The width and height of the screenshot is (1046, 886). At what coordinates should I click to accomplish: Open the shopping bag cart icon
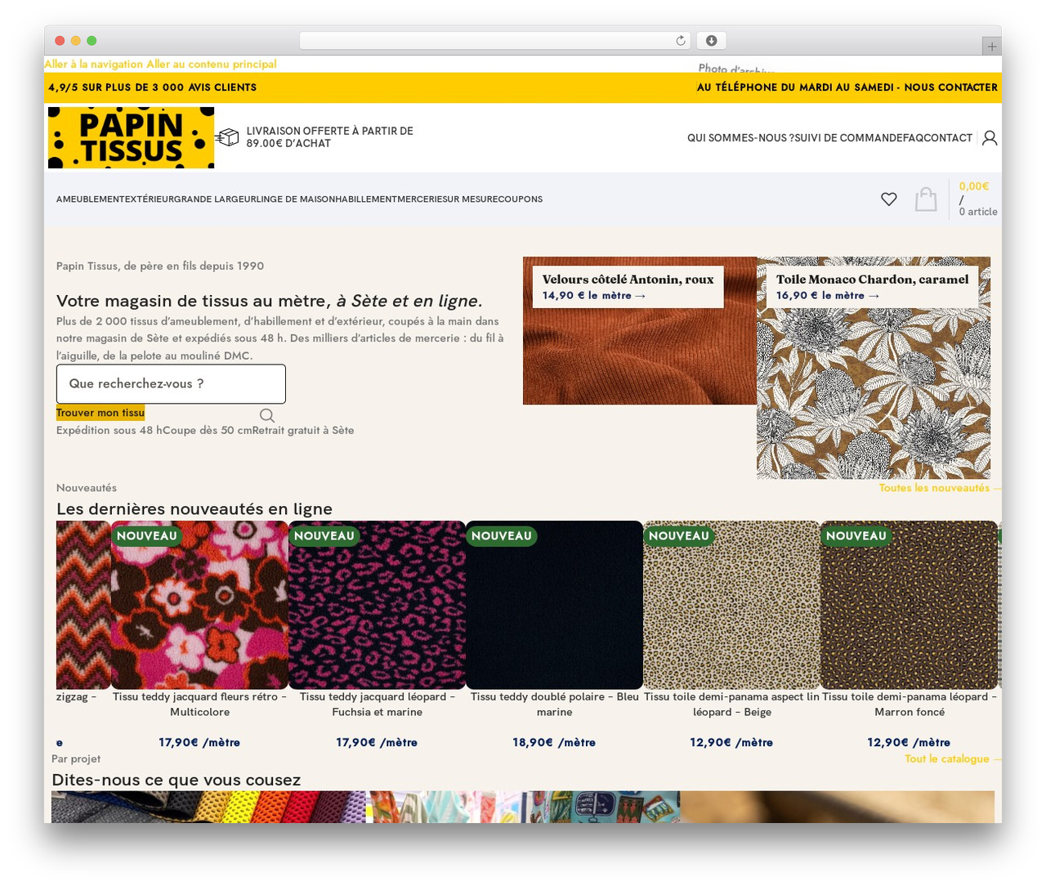926,199
